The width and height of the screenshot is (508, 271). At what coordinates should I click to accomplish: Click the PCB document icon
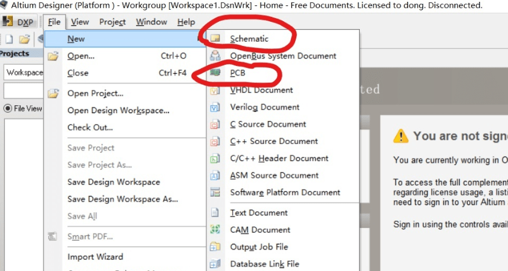point(215,73)
